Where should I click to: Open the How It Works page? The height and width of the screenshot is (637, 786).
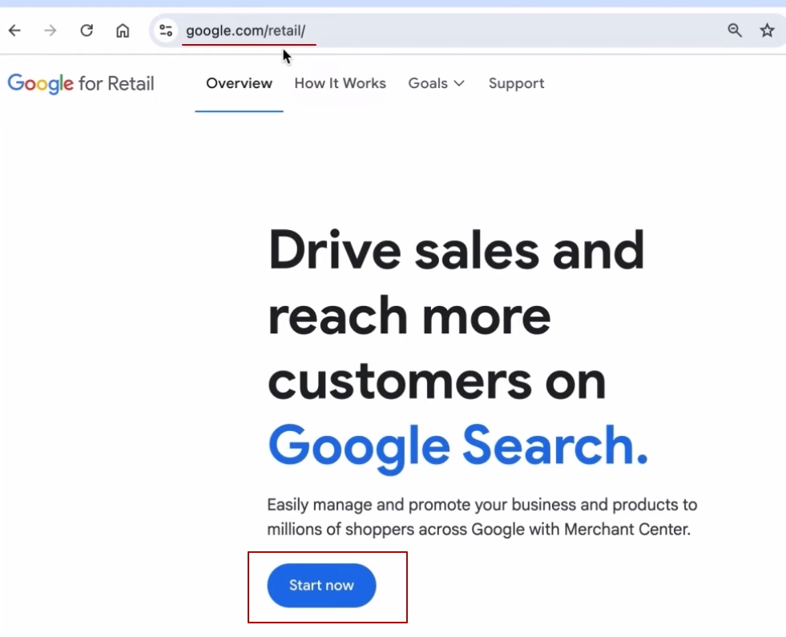click(340, 83)
